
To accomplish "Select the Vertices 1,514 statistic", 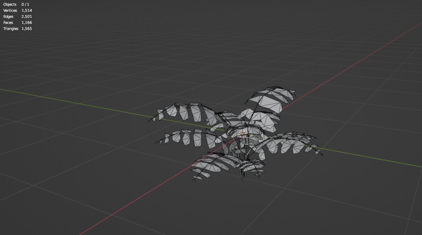I will coord(18,10).
